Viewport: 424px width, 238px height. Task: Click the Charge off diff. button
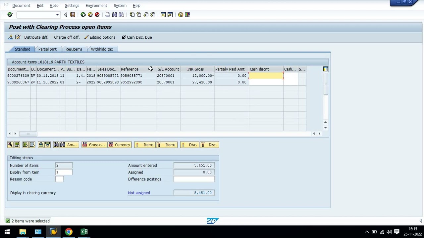coord(67,37)
